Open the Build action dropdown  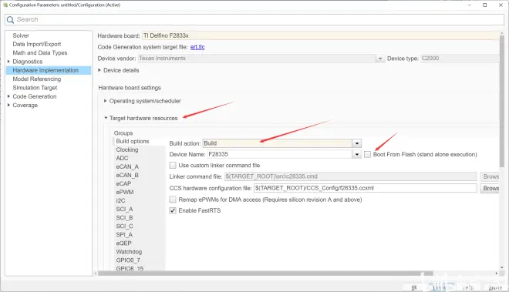tap(357, 143)
